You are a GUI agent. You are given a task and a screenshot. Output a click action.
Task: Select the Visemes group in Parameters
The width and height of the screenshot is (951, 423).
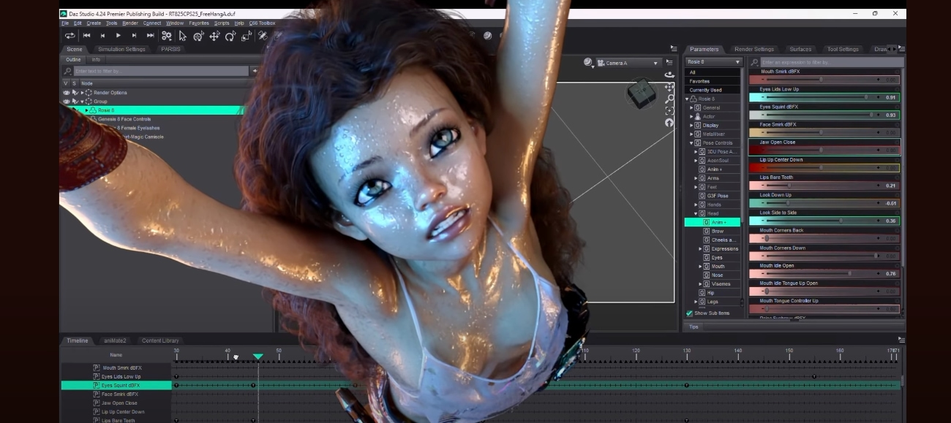click(x=721, y=284)
